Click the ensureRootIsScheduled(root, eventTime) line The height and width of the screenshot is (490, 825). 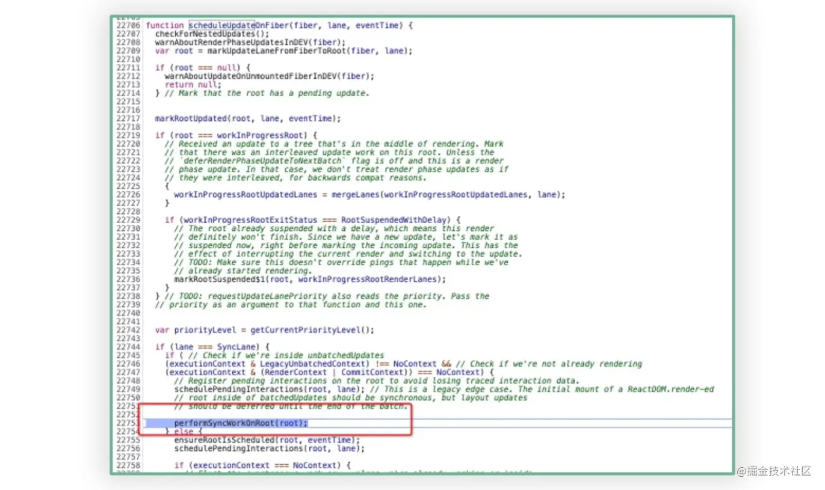click(x=267, y=440)
